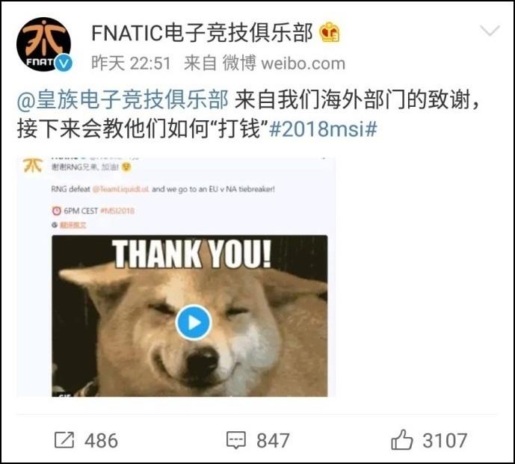Open @TeamLiquidLoL mention in the embedded tweet
This screenshot has height=464, width=515.
pyautogui.click(x=121, y=189)
